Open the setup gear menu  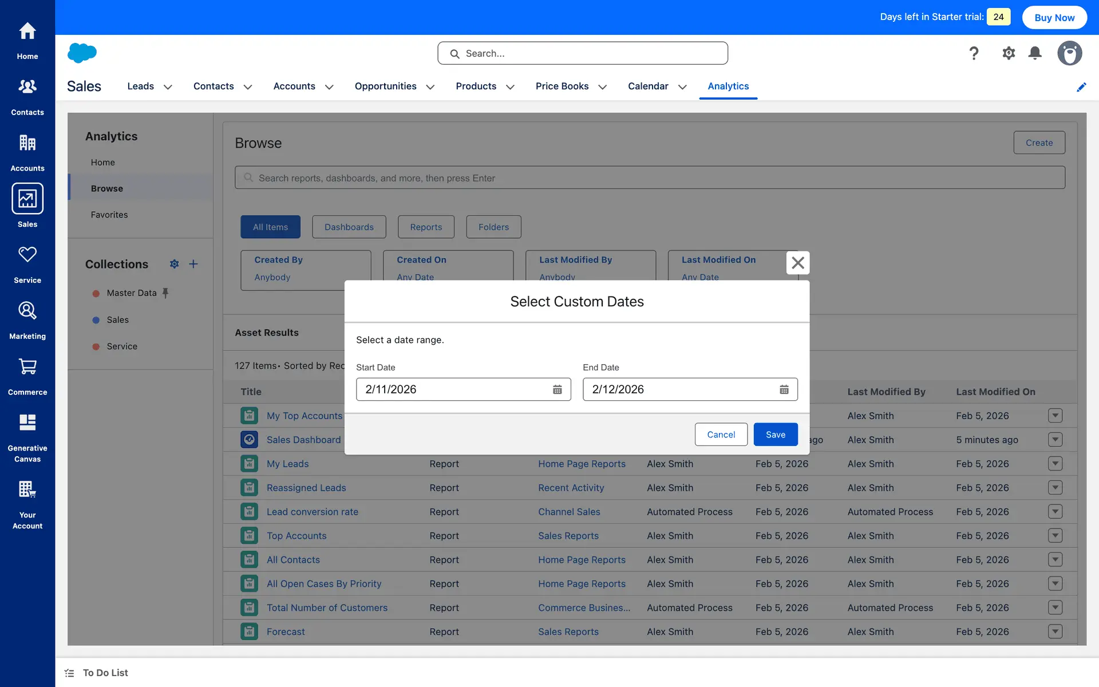pyautogui.click(x=1008, y=53)
